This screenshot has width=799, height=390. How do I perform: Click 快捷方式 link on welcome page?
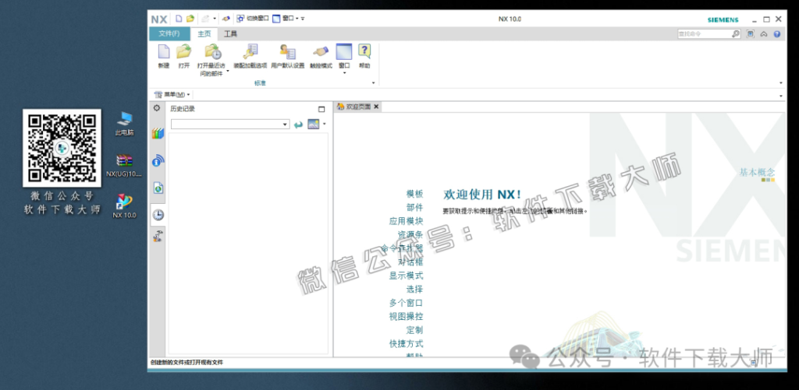click(406, 344)
